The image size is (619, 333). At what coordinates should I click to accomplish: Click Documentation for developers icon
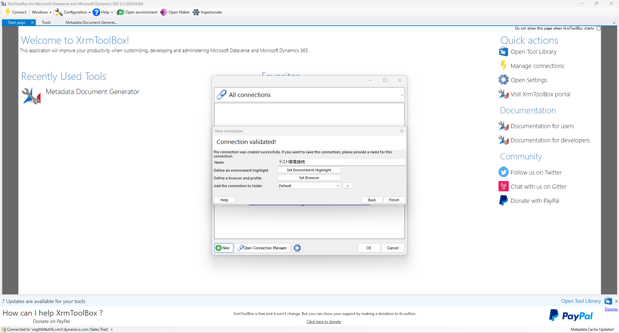(x=503, y=140)
